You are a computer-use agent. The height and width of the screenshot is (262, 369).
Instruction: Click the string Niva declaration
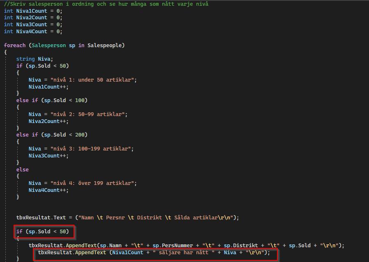pyautogui.click(x=35, y=59)
